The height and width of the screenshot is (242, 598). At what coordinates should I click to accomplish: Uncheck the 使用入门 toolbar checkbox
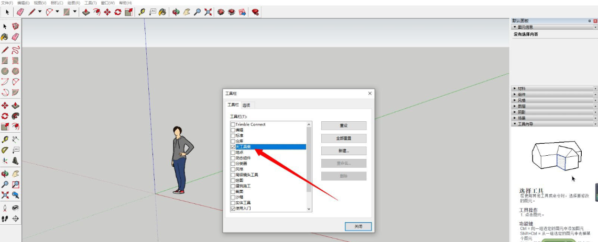pyautogui.click(x=233, y=209)
